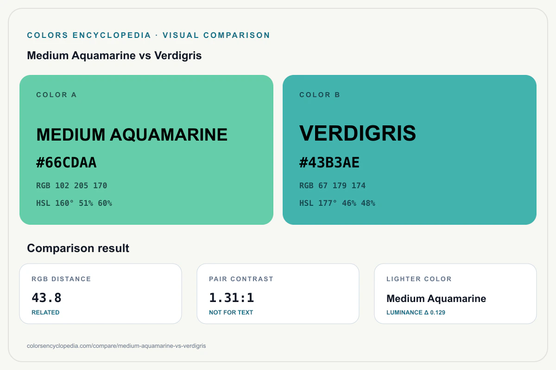Viewport: 556px width, 370px height.
Task: Click the Colors Encyclopedia Visual Comparison header
Action: 149,35
